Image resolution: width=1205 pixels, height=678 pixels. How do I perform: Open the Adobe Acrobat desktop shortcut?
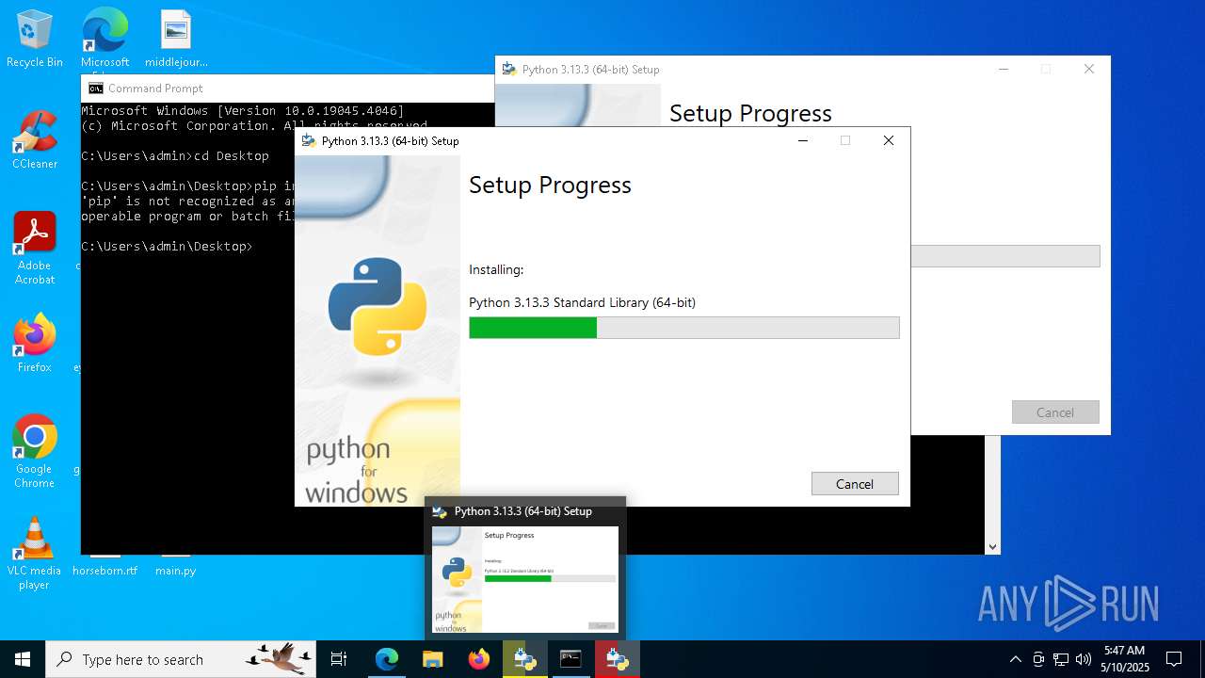(35, 249)
